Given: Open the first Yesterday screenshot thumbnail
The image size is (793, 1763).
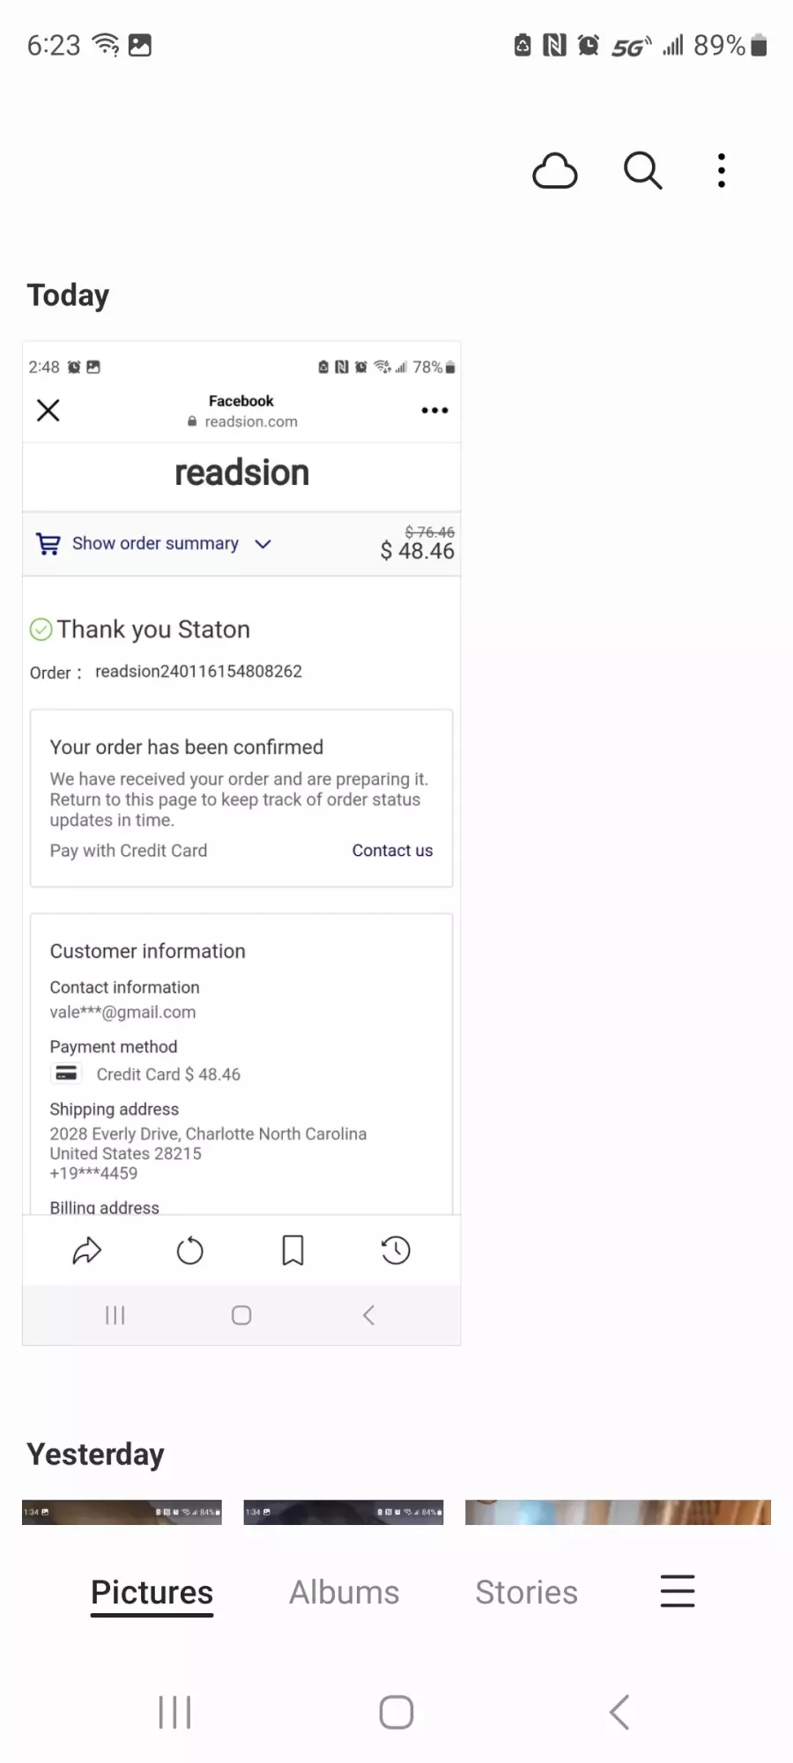Looking at the screenshot, I should (x=122, y=1512).
